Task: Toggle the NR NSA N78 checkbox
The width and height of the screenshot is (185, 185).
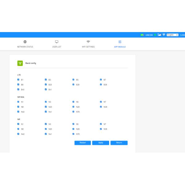Action: tap(73, 112)
